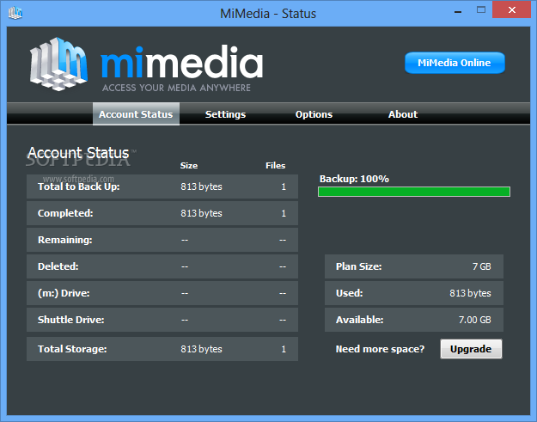Select the 'Deleted:' row label
Viewport: 537px width, 422px height.
[x=58, y=266]
